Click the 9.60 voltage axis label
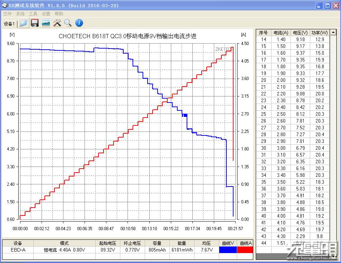Screen dimensions: 341x263 click(x=11, y=43)
